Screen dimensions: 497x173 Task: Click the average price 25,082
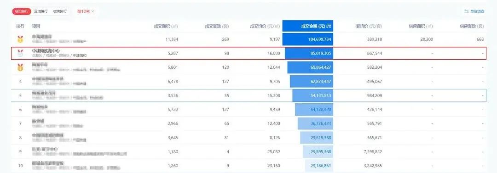pyautogui.click(x=274, y=151)
